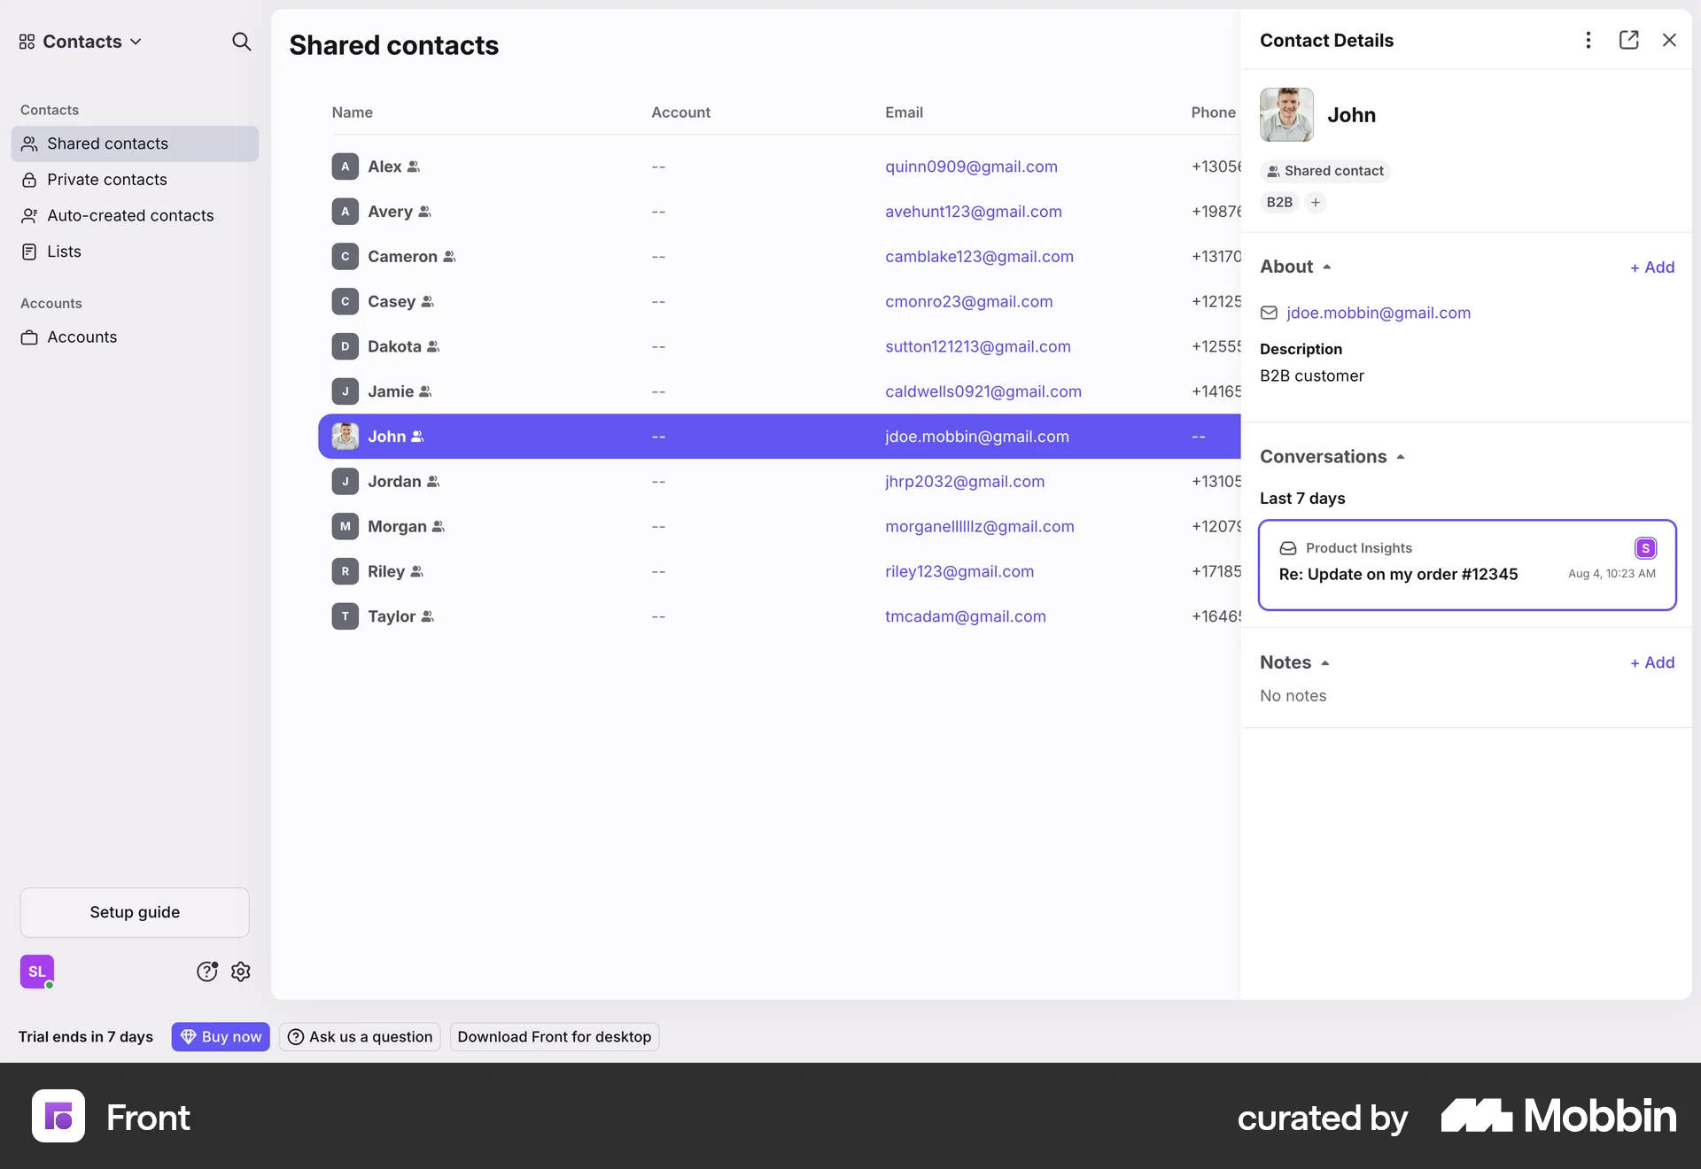Open the help question mark icon

207,972
